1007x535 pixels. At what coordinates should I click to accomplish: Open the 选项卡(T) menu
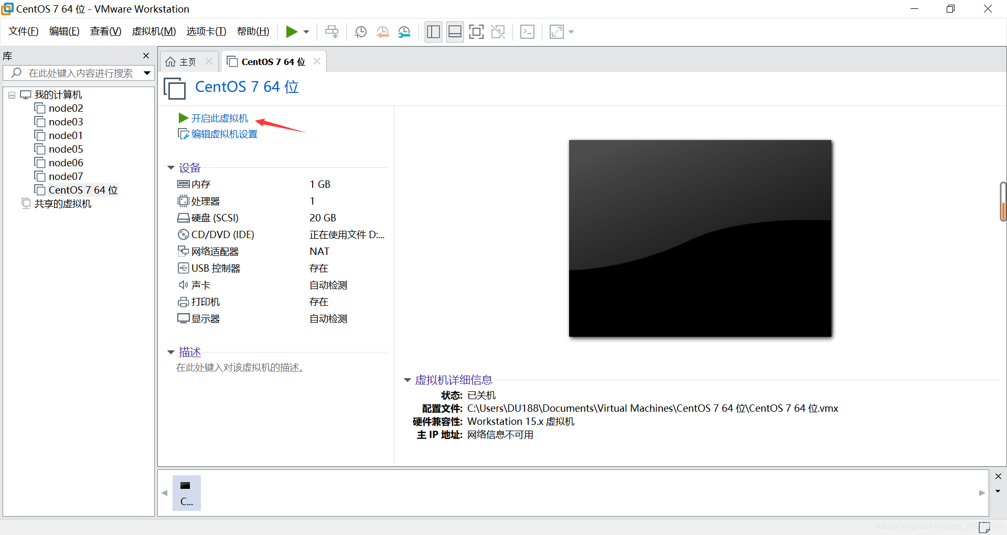(x=206, y=31)
